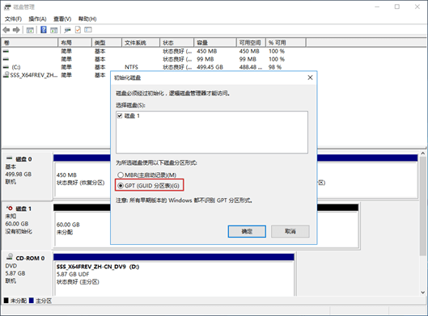Click the NTFS cell in the volume list
Screen dimensions: 428x316
(x=131, y=67)
